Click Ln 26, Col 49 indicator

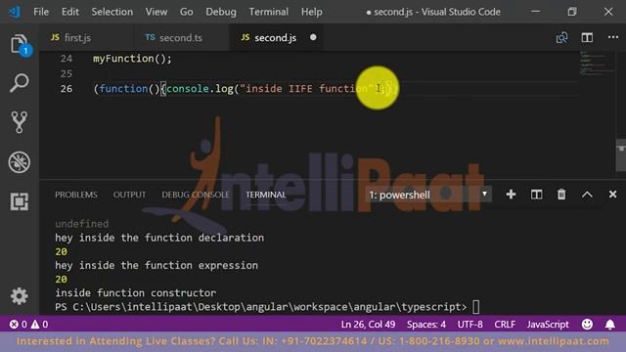(368, 324)
